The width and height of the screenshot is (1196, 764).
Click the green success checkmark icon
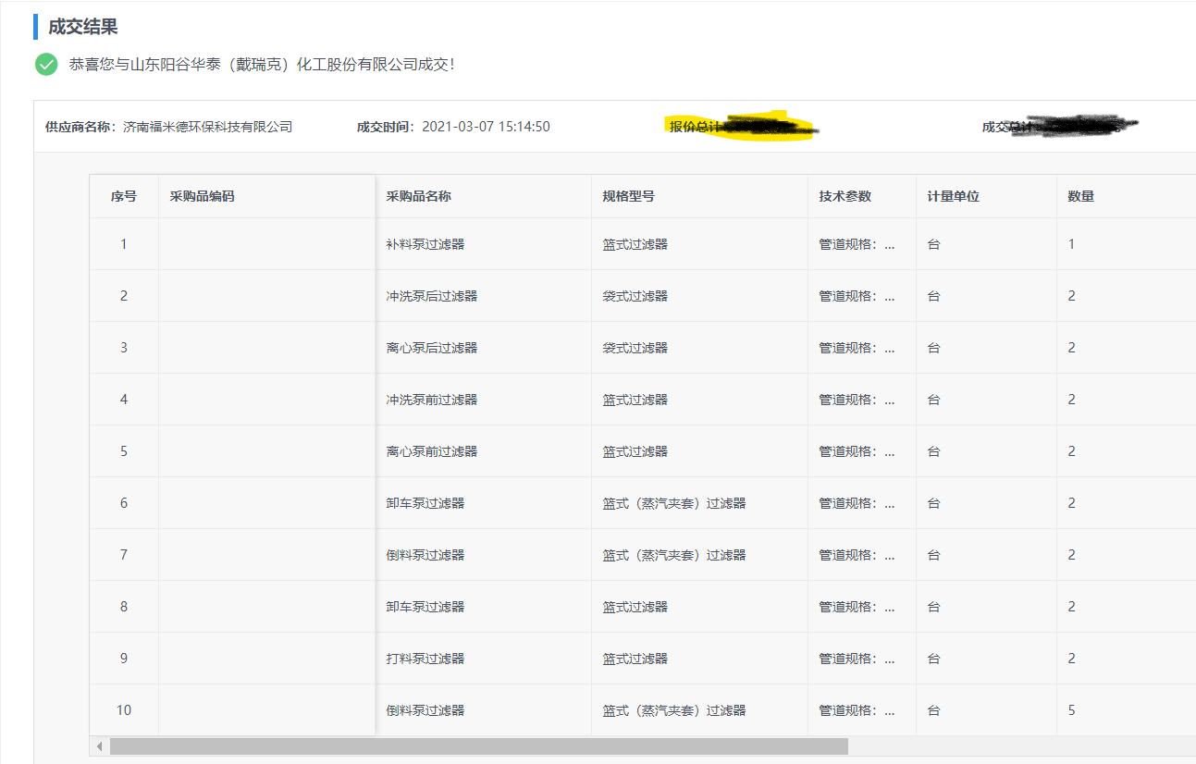click(x=46, y=65)
